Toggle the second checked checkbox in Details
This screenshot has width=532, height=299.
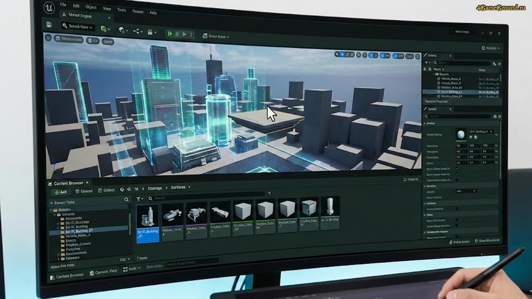coord(457,174)
